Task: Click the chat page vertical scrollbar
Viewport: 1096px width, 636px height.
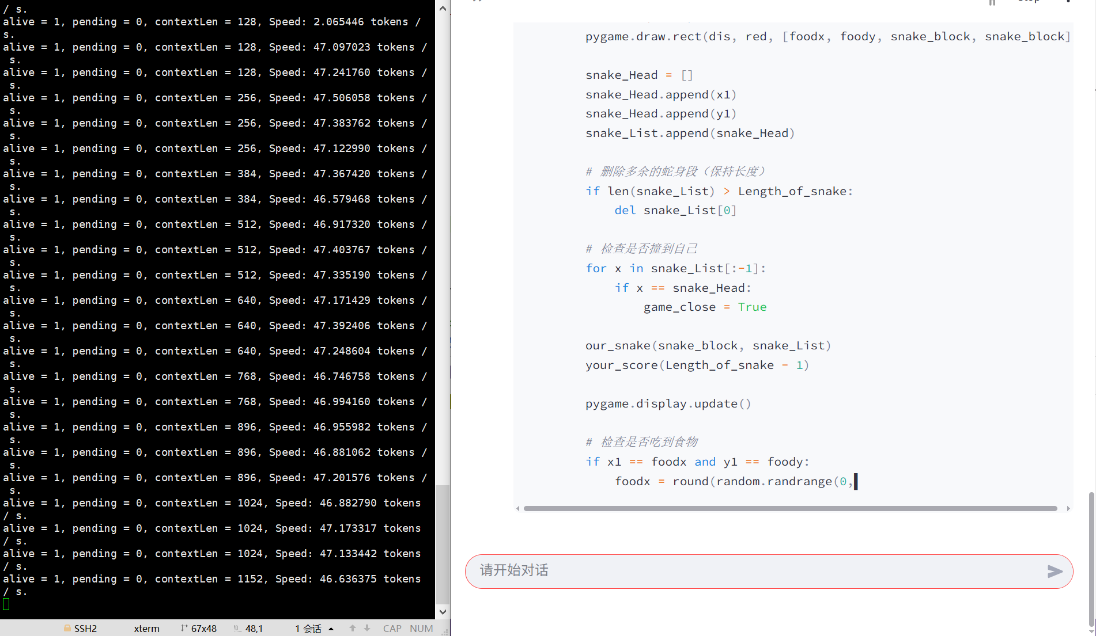Action: click(1091, 558)
